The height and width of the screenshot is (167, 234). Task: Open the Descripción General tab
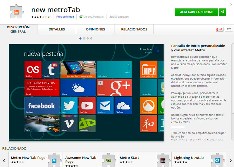(18, 29)
